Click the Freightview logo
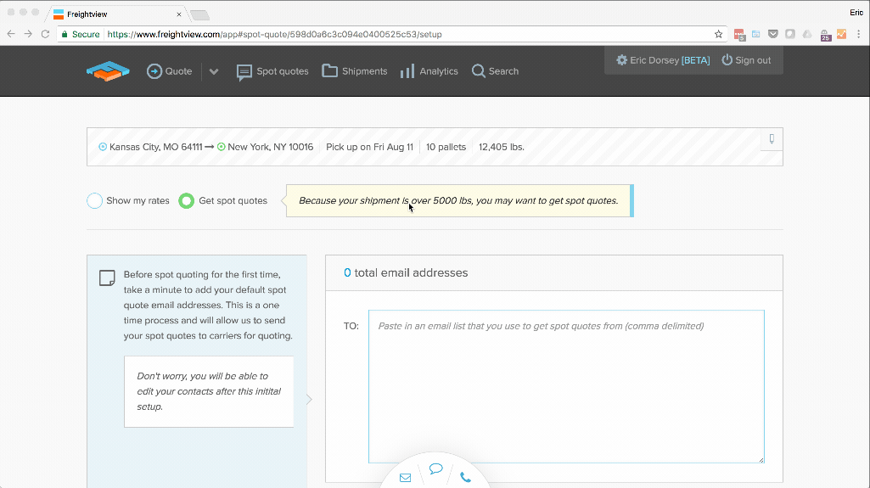 coord(108,71)
